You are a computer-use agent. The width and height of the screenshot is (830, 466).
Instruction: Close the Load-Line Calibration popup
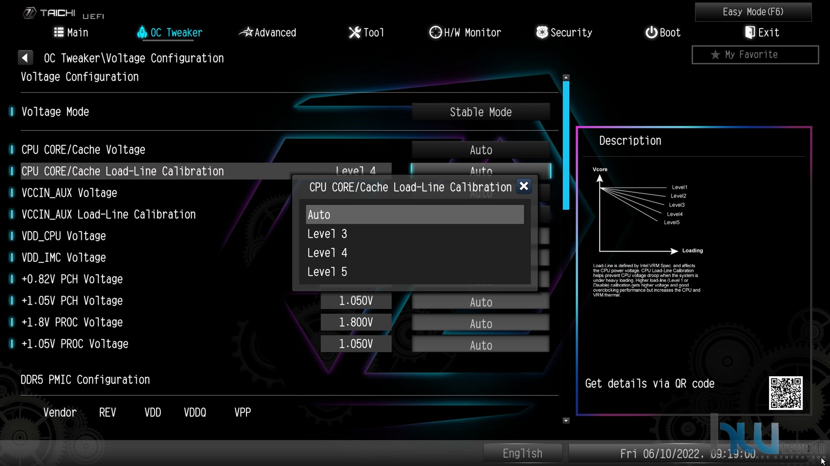click(x=524, y=187)
